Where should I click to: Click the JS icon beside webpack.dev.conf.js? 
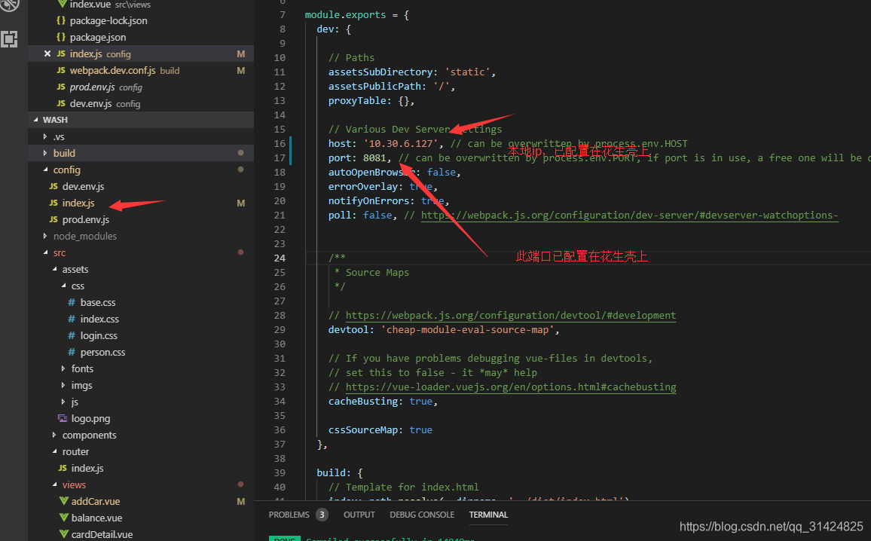[x=61, y=71]
